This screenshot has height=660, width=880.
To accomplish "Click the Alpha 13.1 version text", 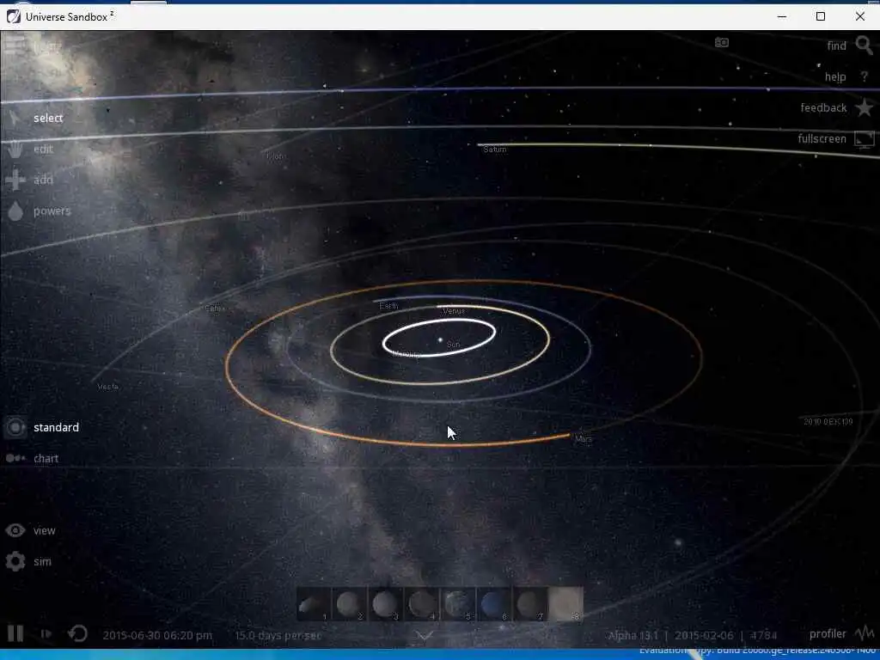I will (x=633, y=635).
